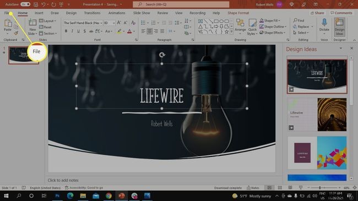
Task: Click the Bullets list icon
Action: tap(143, 23)
